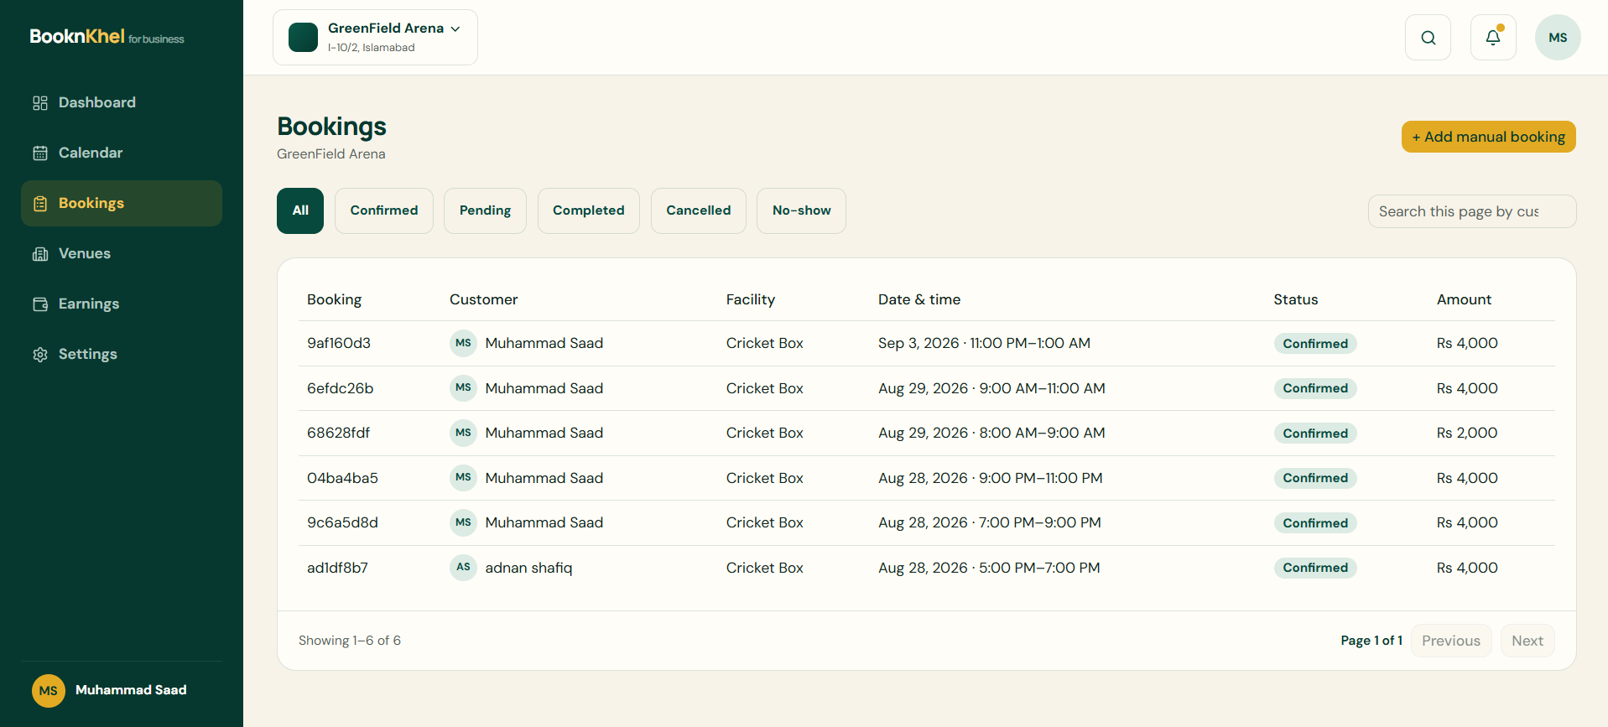Viewport: 1608px width, 727px height.
Task: Click the Earnings wallet icon in sidebar
Action: tap(40, 304)
